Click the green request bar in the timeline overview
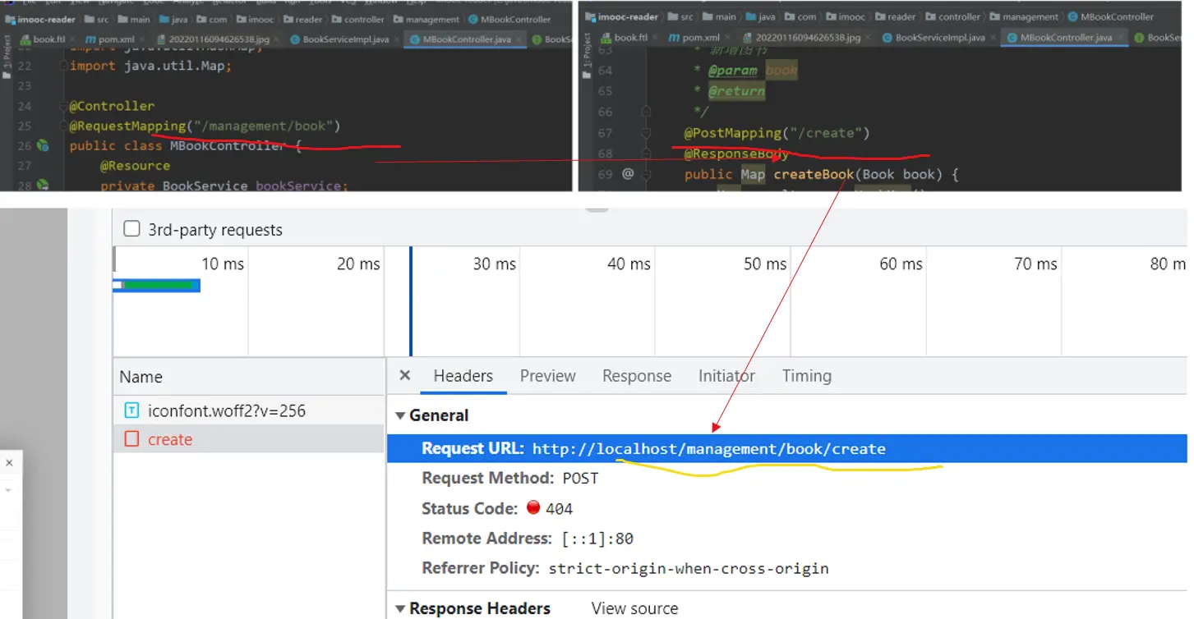This screenshot has width=1194, height=619. coord(157,285)
